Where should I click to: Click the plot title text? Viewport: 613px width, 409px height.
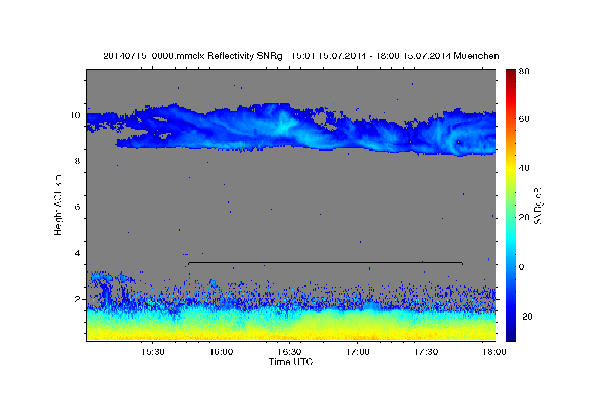tap(301, 56)
